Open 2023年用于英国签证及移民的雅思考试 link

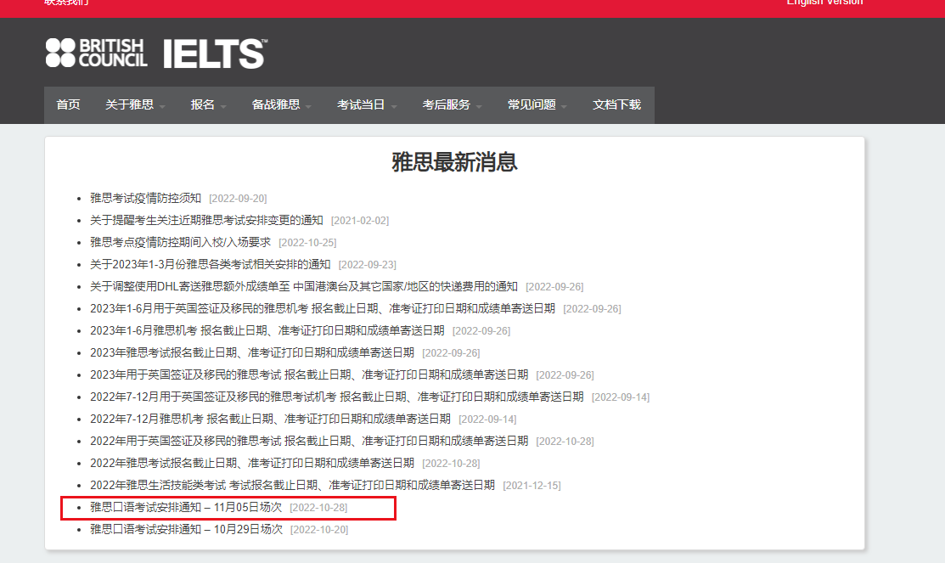309,375
